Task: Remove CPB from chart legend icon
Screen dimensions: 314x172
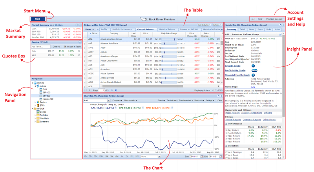Action: (143, 108)
